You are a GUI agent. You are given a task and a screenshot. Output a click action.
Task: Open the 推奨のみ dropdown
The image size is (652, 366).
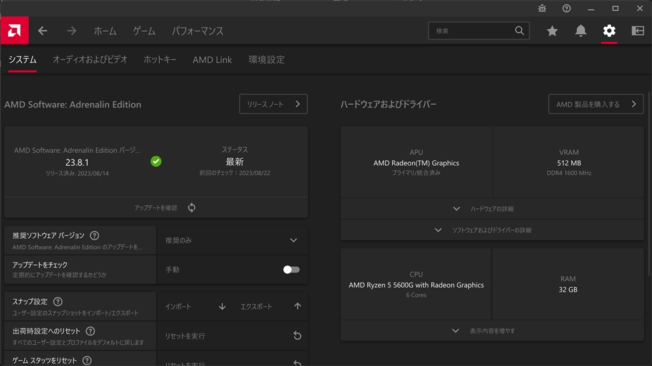tap(232, 240)
